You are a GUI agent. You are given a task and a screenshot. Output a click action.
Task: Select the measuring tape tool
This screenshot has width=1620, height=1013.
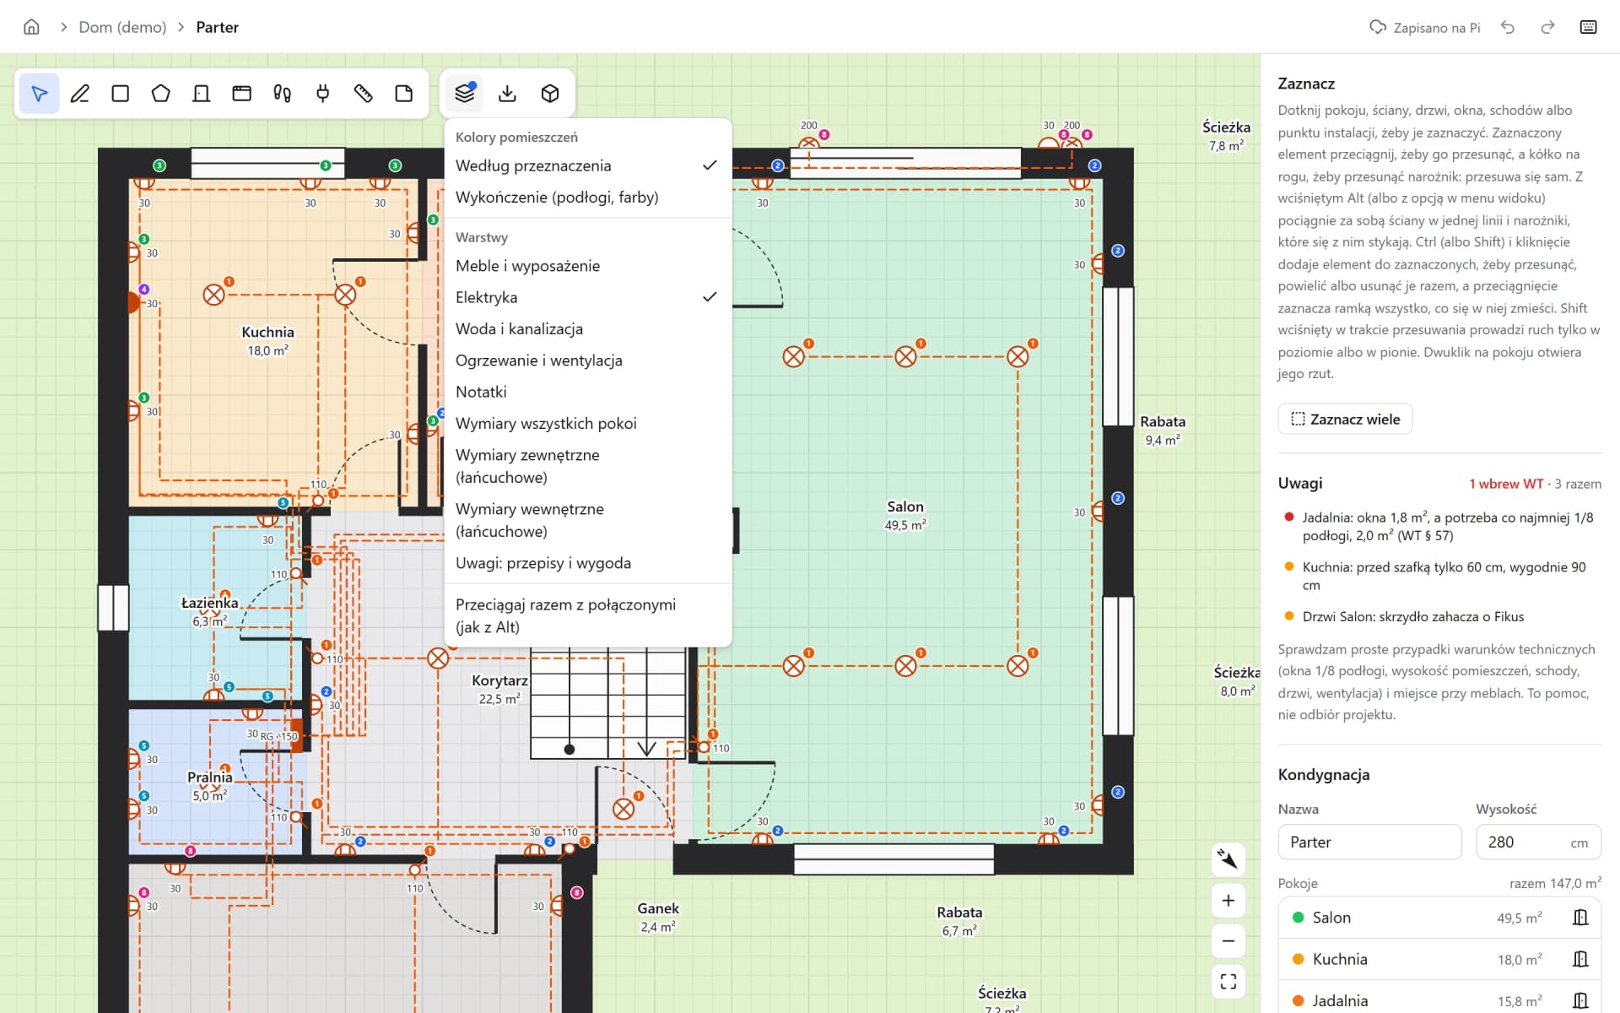364,94
